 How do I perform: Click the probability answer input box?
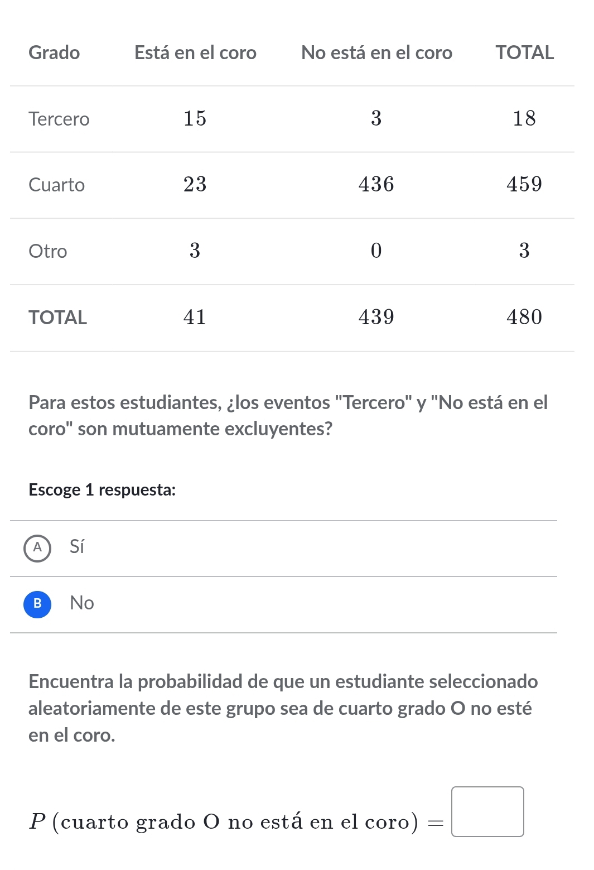pyautogui.click(x=487, y=811)
